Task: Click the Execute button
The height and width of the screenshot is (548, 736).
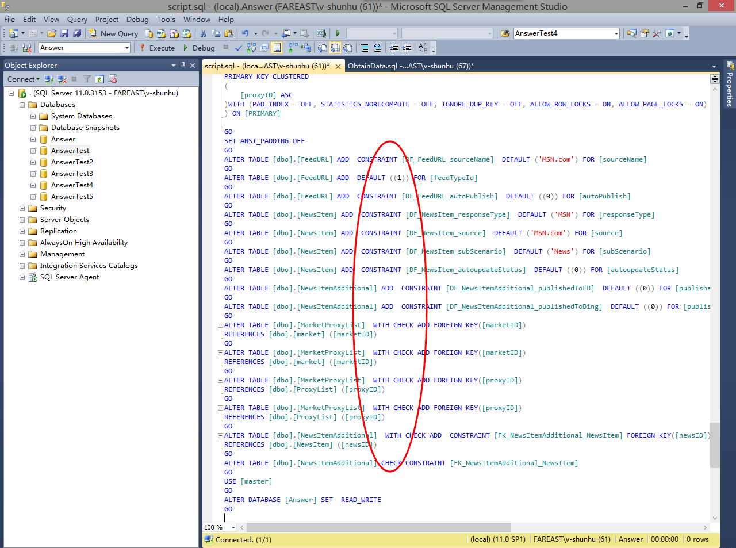Action: (157, 48)
